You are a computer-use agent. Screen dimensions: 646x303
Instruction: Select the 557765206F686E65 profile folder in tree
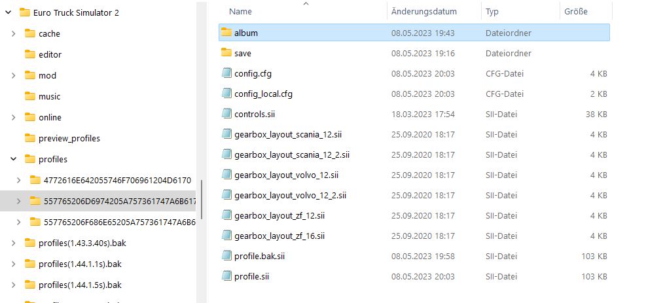point(119,222)
